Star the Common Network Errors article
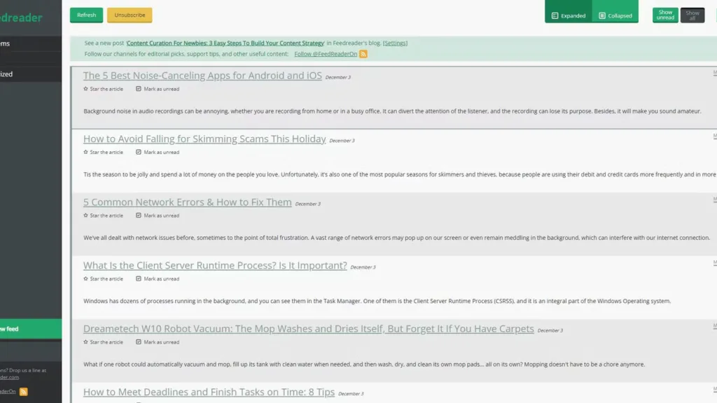Viewport: 717px width, 403px height. [104, 215]
